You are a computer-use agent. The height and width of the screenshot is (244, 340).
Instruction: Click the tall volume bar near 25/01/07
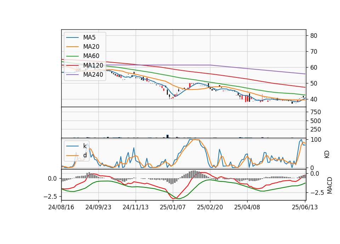pyautogui.click(x=168, y=136)
